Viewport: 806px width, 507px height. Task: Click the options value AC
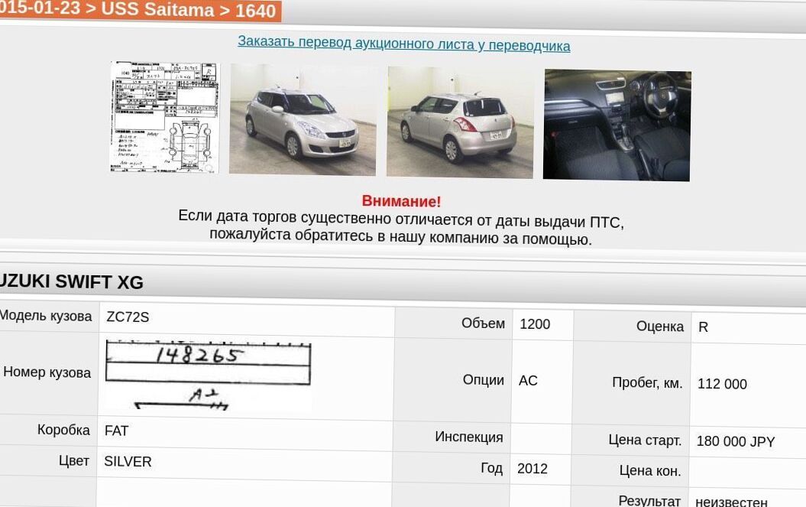pos(528,380)
